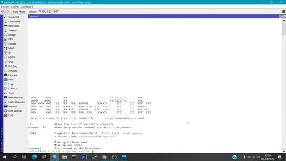
Task: Open the Session menu
Action: point(5,7)
